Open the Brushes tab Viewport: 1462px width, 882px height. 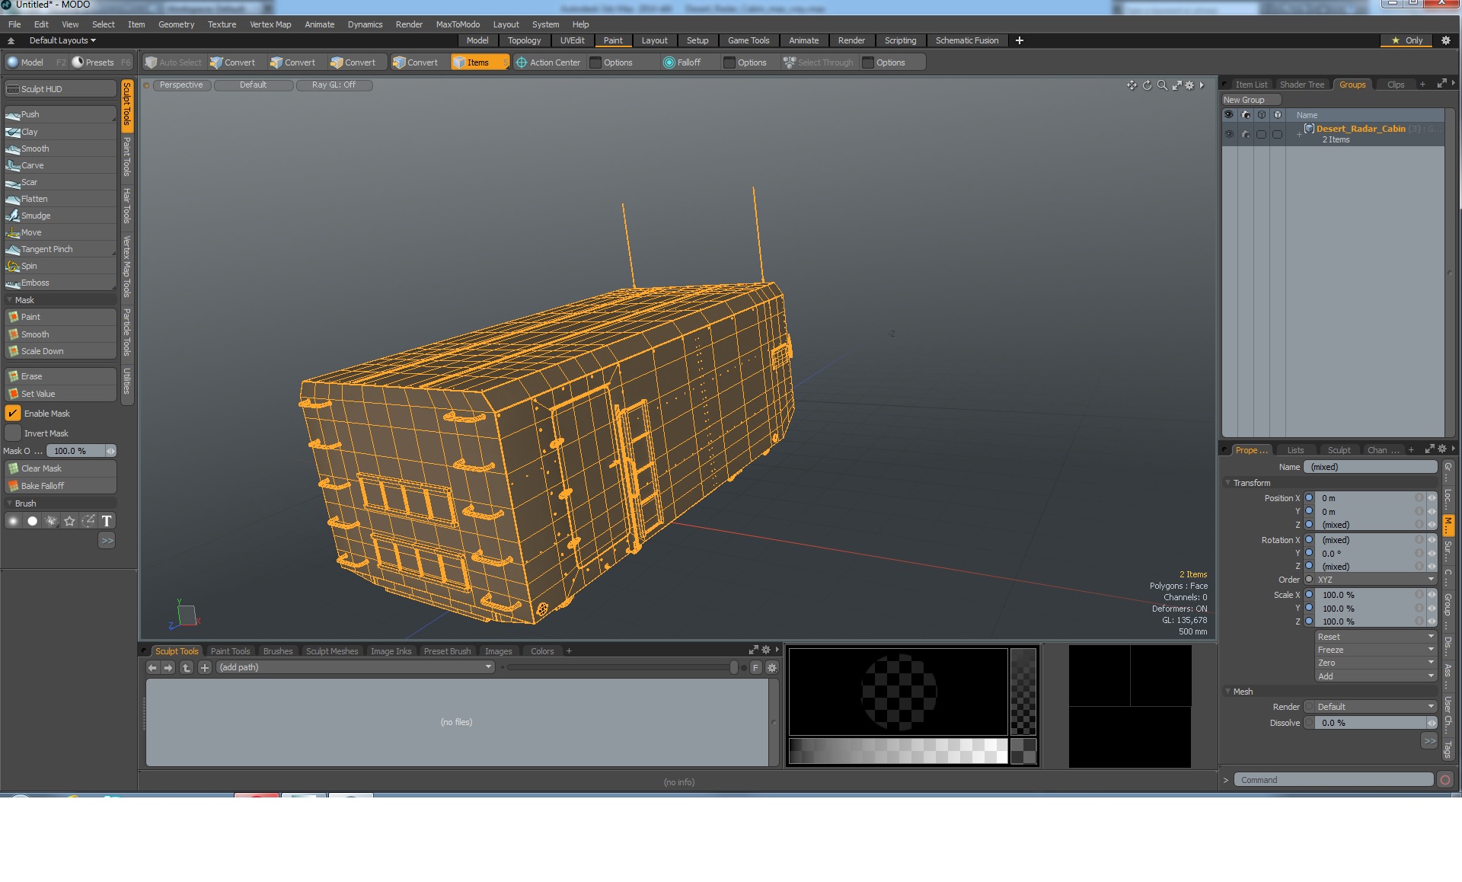click(277, 651)
